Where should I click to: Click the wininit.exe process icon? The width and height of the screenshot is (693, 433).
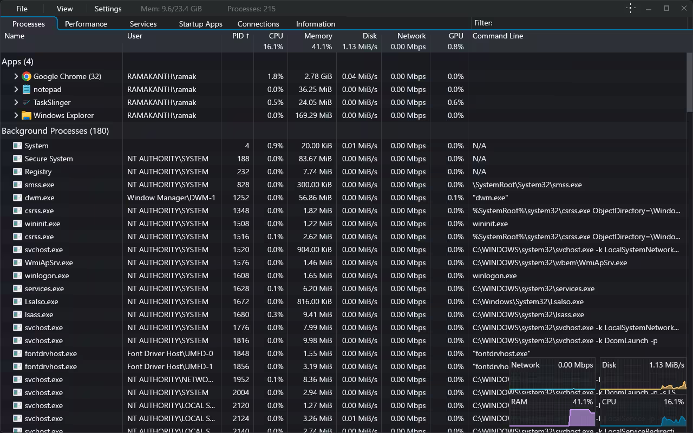[x=17, y=224]
